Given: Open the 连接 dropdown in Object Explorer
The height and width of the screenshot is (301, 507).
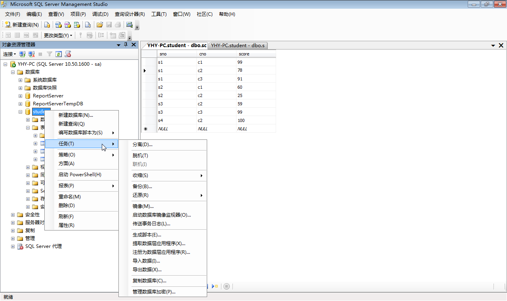Looking at the screenshot, I should (x=10, y=54).
